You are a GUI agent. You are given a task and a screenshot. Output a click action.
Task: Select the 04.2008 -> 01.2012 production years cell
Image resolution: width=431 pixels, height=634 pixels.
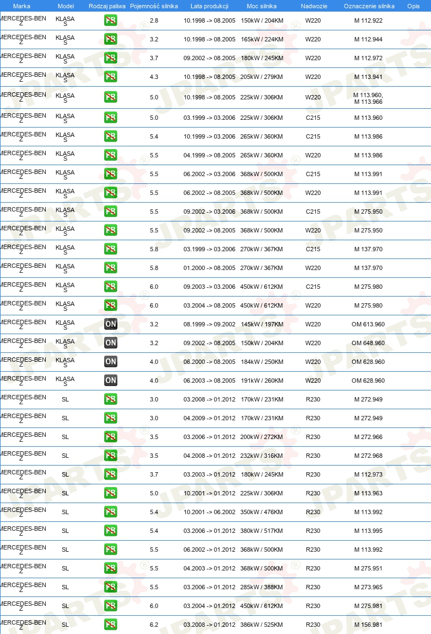point(209,456)
